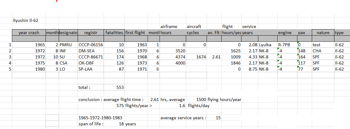Select the 'Lyulka' engine cell
Screen dimensions: 350x129
[x=268, y=45]
